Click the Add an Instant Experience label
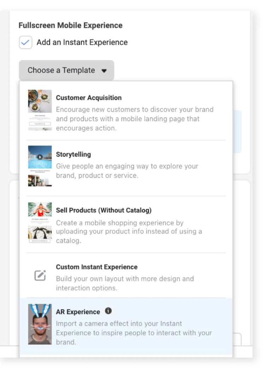The width and height of the screenshot is (265, 369). [82, 42]
